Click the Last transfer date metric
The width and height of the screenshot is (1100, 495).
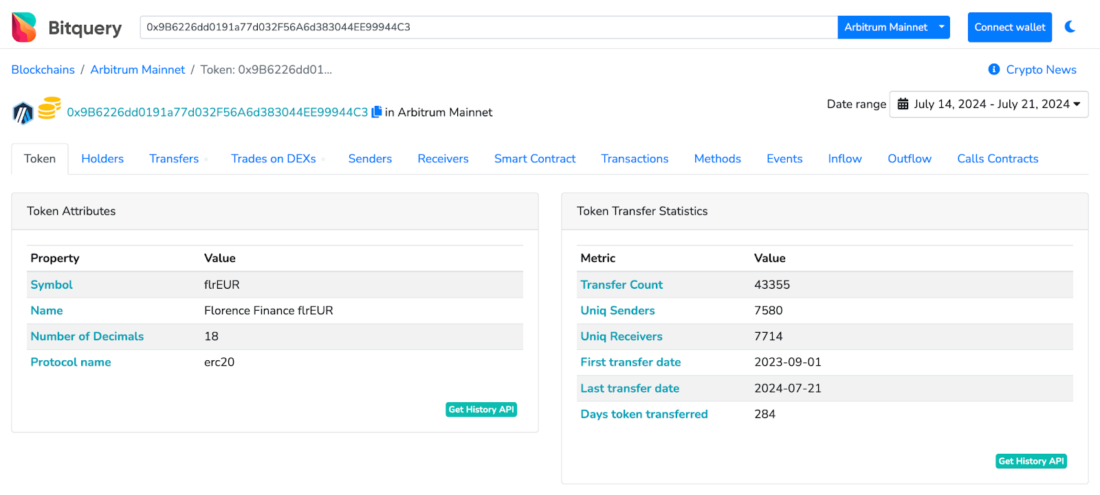[630, 388]
